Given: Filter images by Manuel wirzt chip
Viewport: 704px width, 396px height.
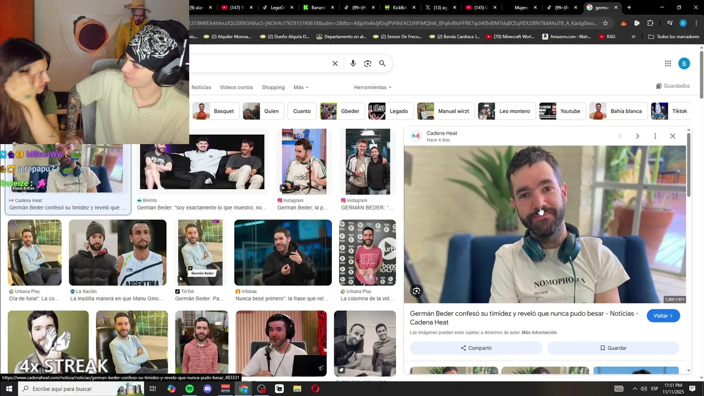Looking at the screenshot, I should 445,111.
